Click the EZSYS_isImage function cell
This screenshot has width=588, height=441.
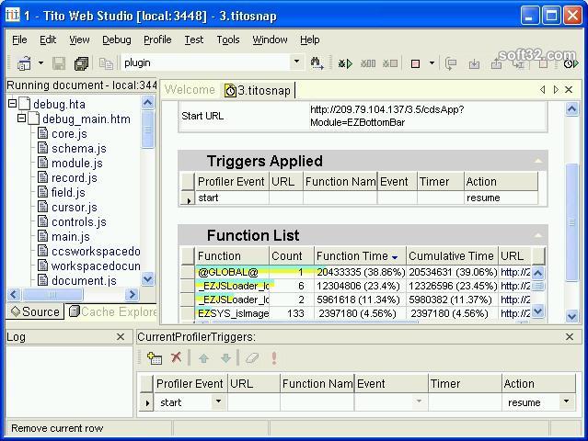click(x=233, y=313)
